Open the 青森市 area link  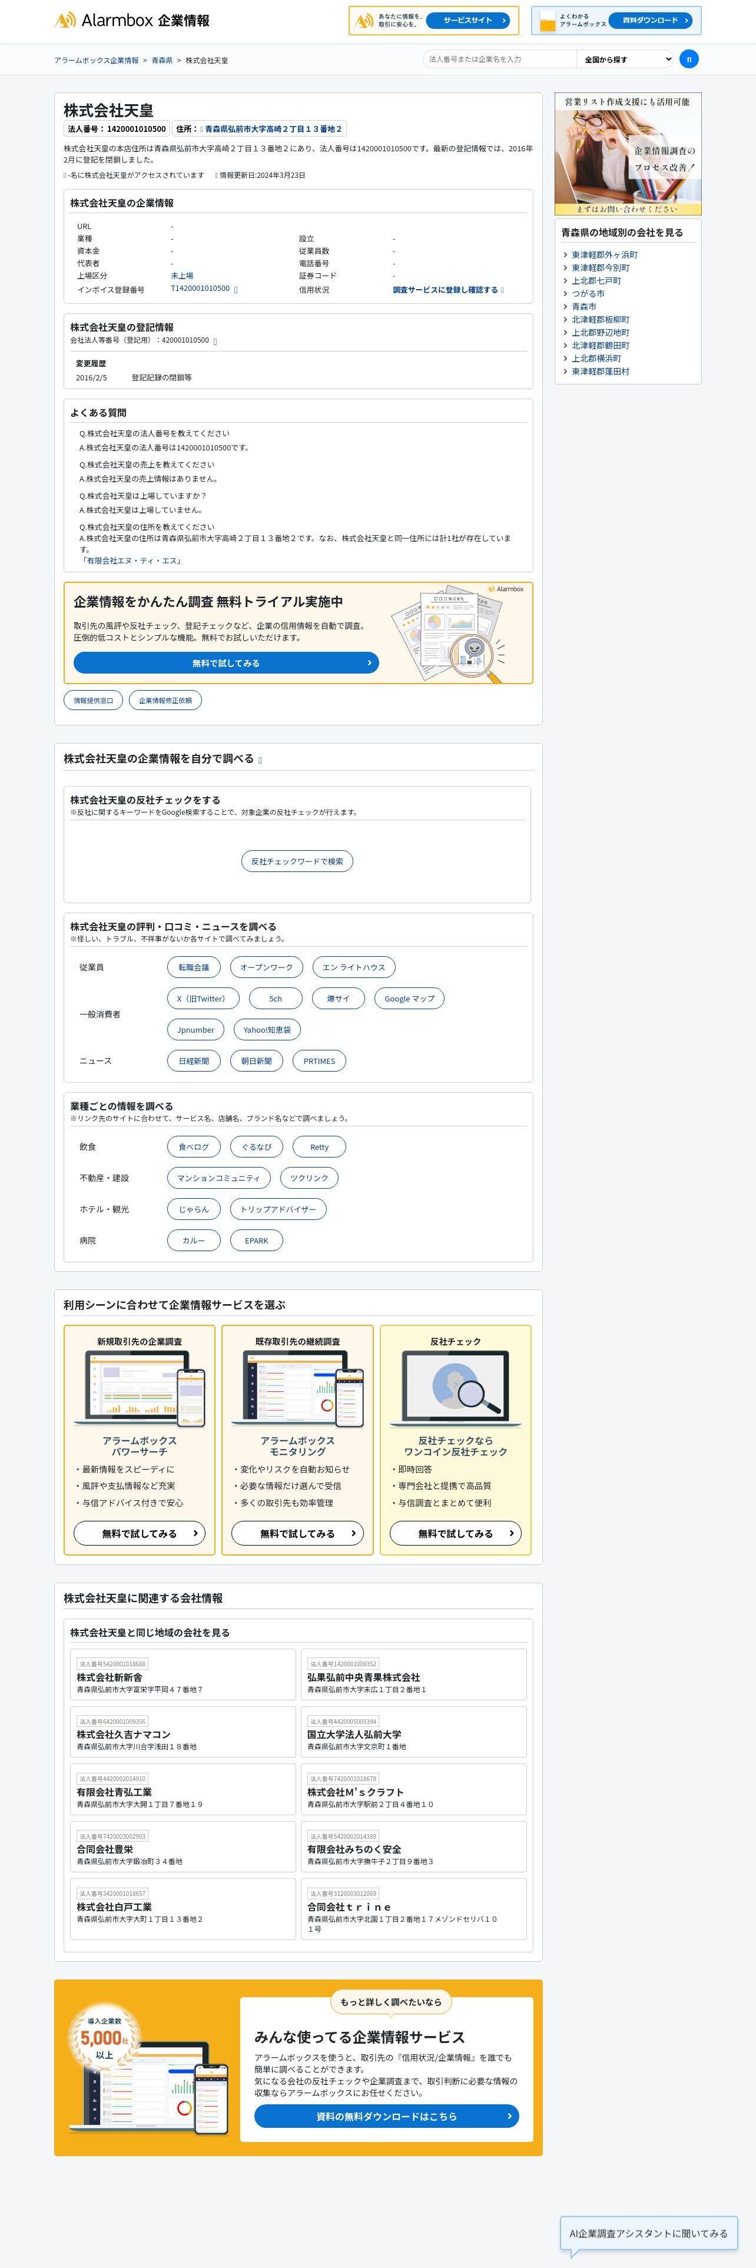(x=585, y=306)
